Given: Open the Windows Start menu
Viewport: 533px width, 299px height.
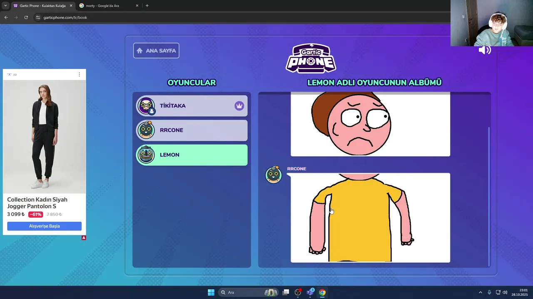Looking at the screenshot, I should (x=211, y=292).
